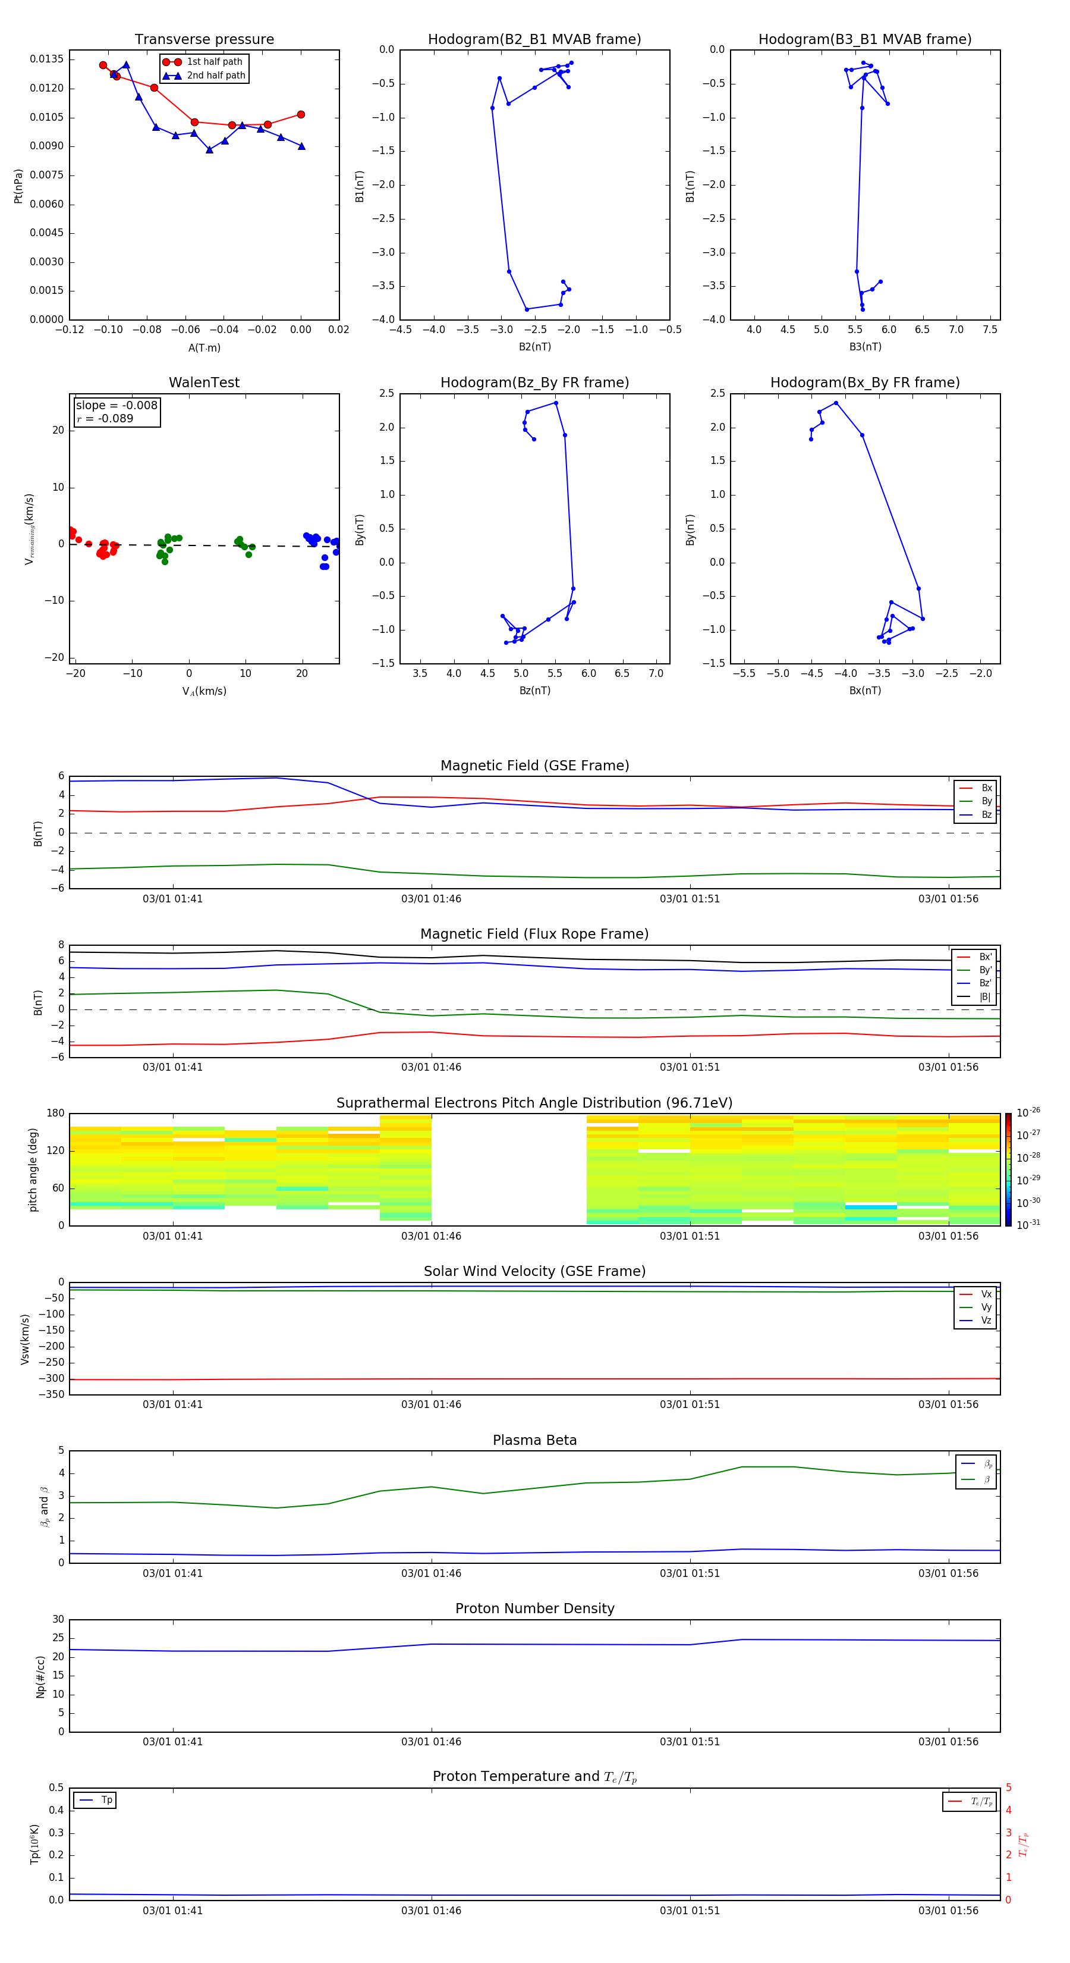Click the 'Pt(nPa)' y-axis label
Image resolution: width=1070 pixels, height=1963 pixels.
click(18, 185)
